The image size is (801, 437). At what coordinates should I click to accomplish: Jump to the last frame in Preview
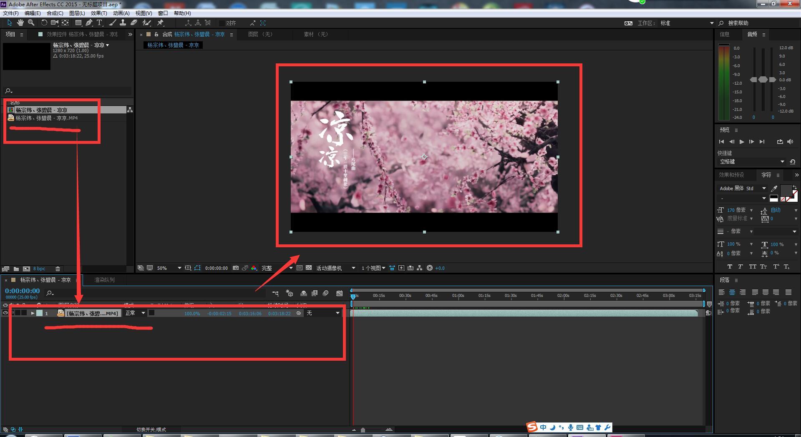coord(762,142)
